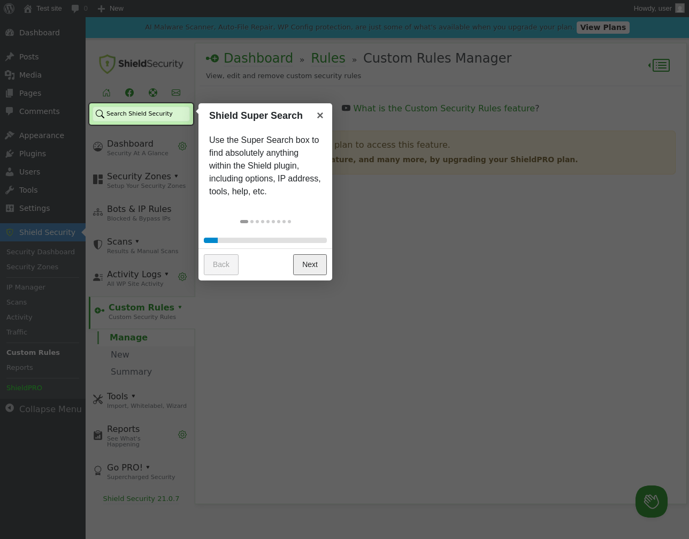Open the gear settings beside Reports

pos(182,435)
